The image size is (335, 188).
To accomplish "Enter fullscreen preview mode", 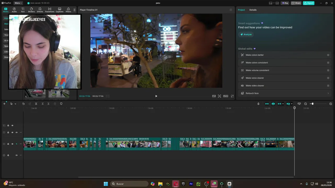I will pos(232,96).
